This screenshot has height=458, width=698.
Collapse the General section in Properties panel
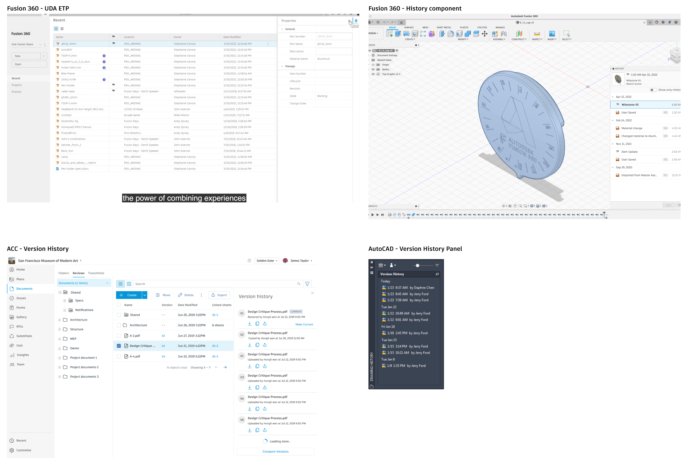(x=282, y=29)
